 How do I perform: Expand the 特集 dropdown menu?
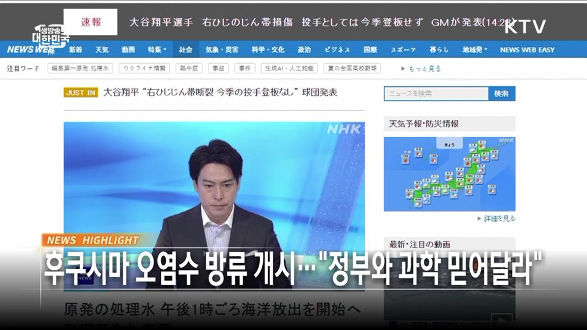(157, 50)
